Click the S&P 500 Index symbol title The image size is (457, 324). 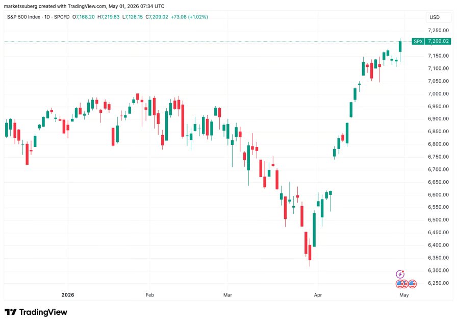23,17
